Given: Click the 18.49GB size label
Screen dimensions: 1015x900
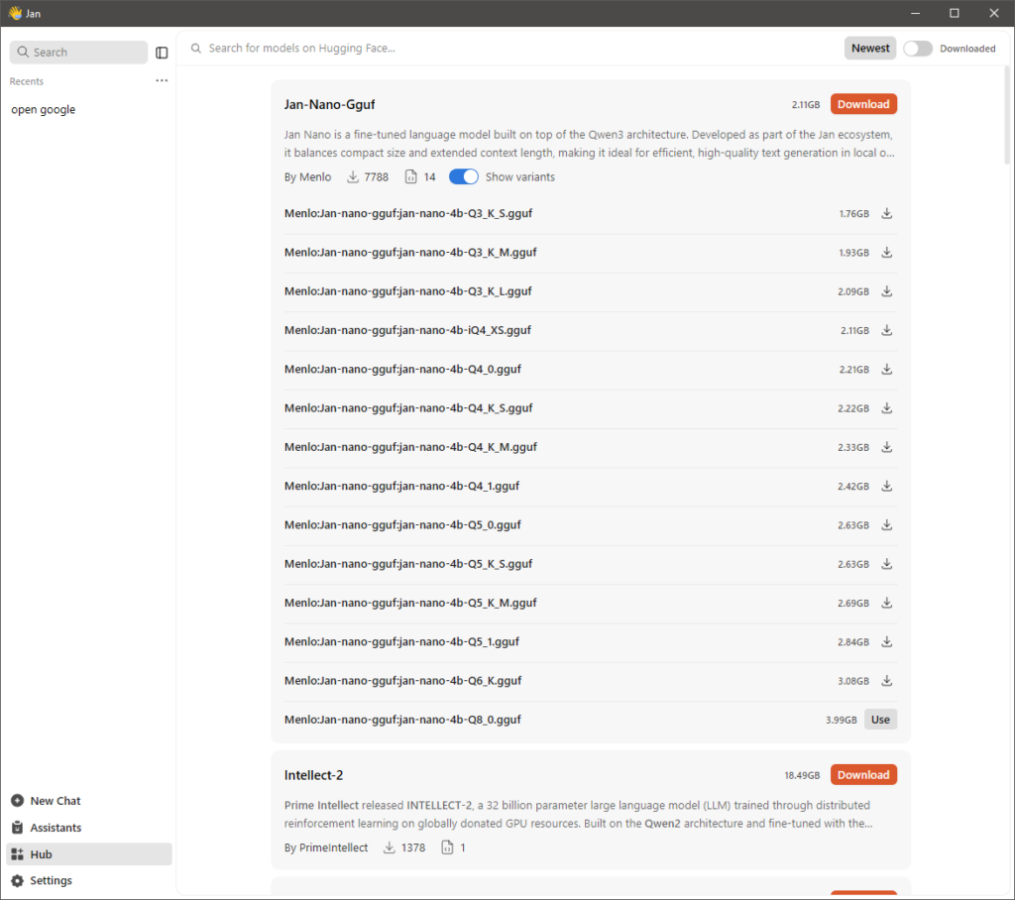Looking at the screenshot, I should point(802,776).
